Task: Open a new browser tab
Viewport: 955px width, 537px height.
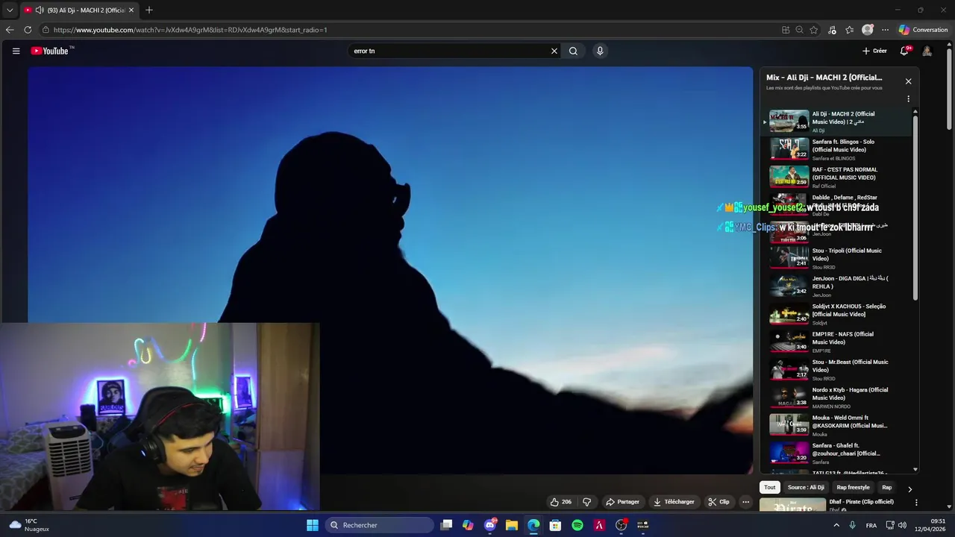Action: pyautogui.click(x=149, y=10)
